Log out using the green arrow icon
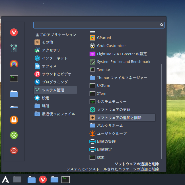The image size is (185, 185). (14, 135)
